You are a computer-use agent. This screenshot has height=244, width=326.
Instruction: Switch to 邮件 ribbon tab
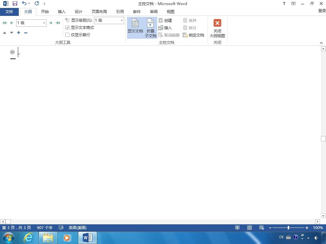coord(137,12)
